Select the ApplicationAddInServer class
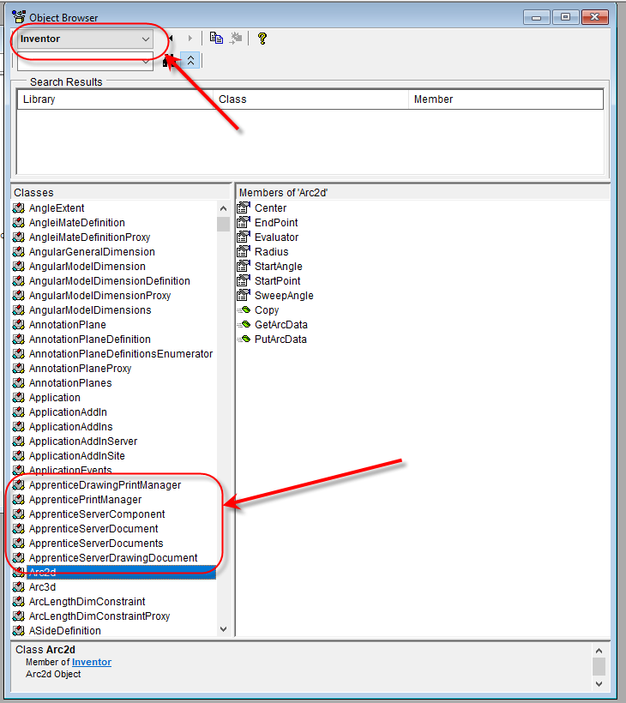626x703 pixels. 83,442
